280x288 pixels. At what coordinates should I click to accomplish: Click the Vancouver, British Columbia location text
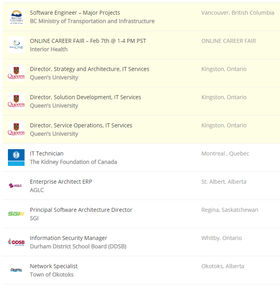tap(238, 13)
